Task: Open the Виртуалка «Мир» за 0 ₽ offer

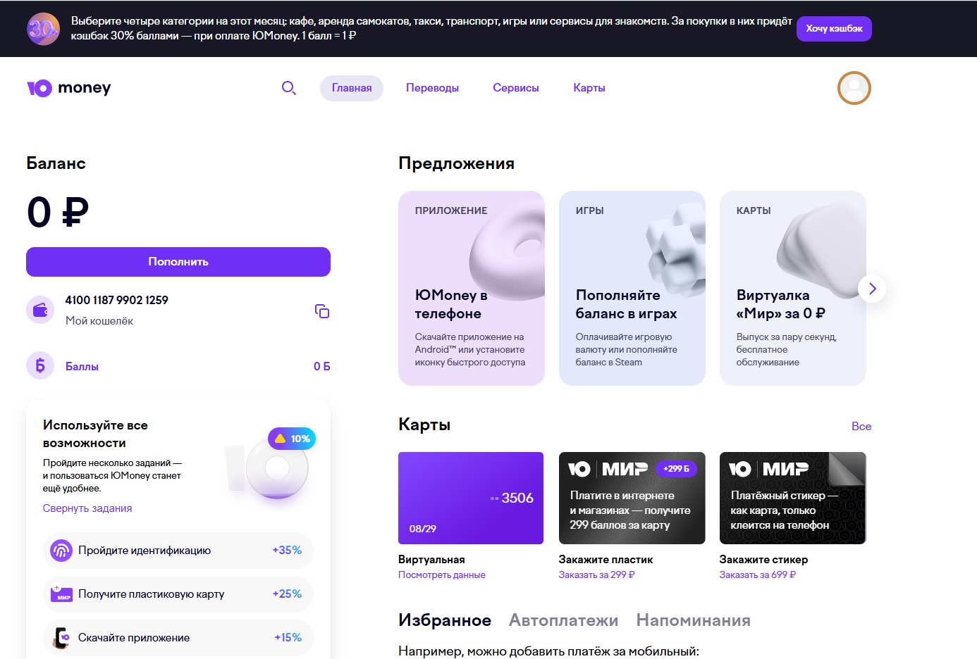Action: tap(793, 288)
